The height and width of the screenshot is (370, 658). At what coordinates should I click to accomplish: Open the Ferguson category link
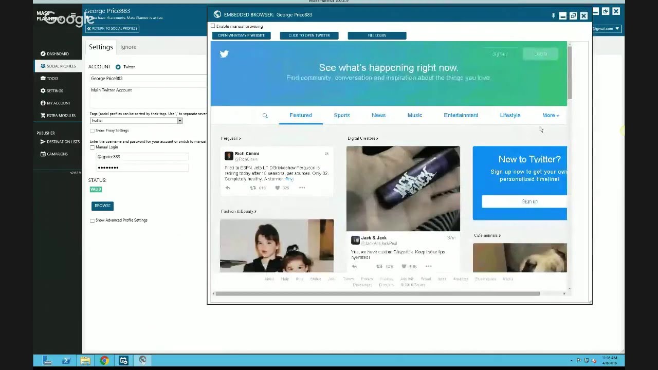(x=231, y=138)
